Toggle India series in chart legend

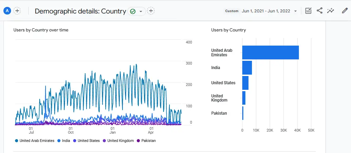(x=64, y=141)
